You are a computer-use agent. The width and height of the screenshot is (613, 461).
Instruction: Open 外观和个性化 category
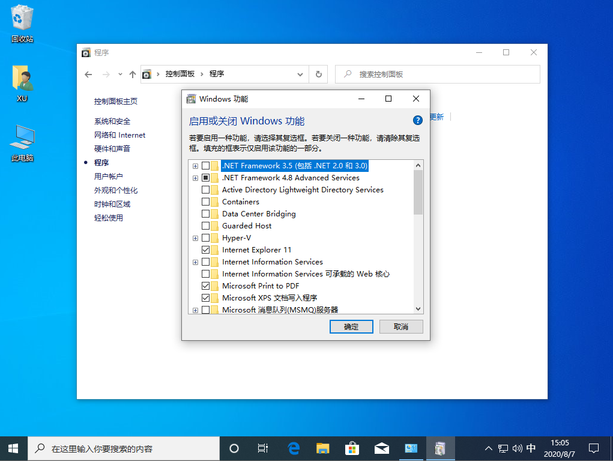tap(116, 190)
